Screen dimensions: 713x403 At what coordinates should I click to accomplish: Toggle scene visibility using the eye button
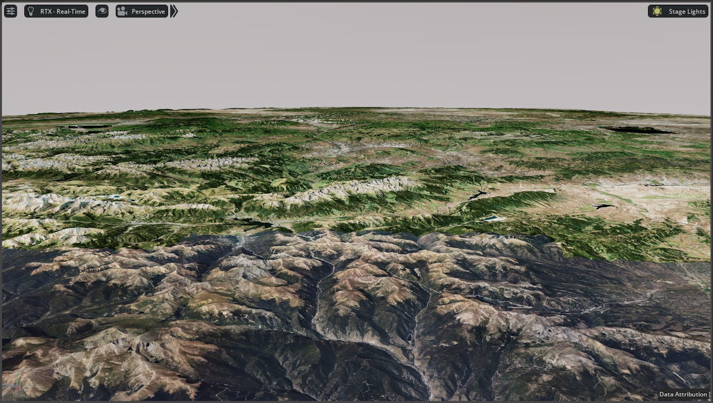(x=102, y=11)
